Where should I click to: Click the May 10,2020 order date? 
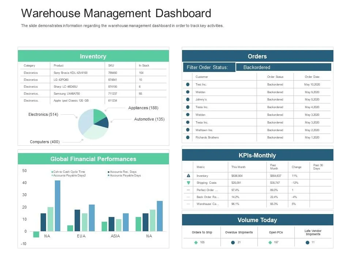(312, 84)
